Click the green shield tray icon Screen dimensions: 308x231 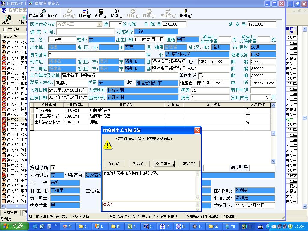[x=291, y=226]
